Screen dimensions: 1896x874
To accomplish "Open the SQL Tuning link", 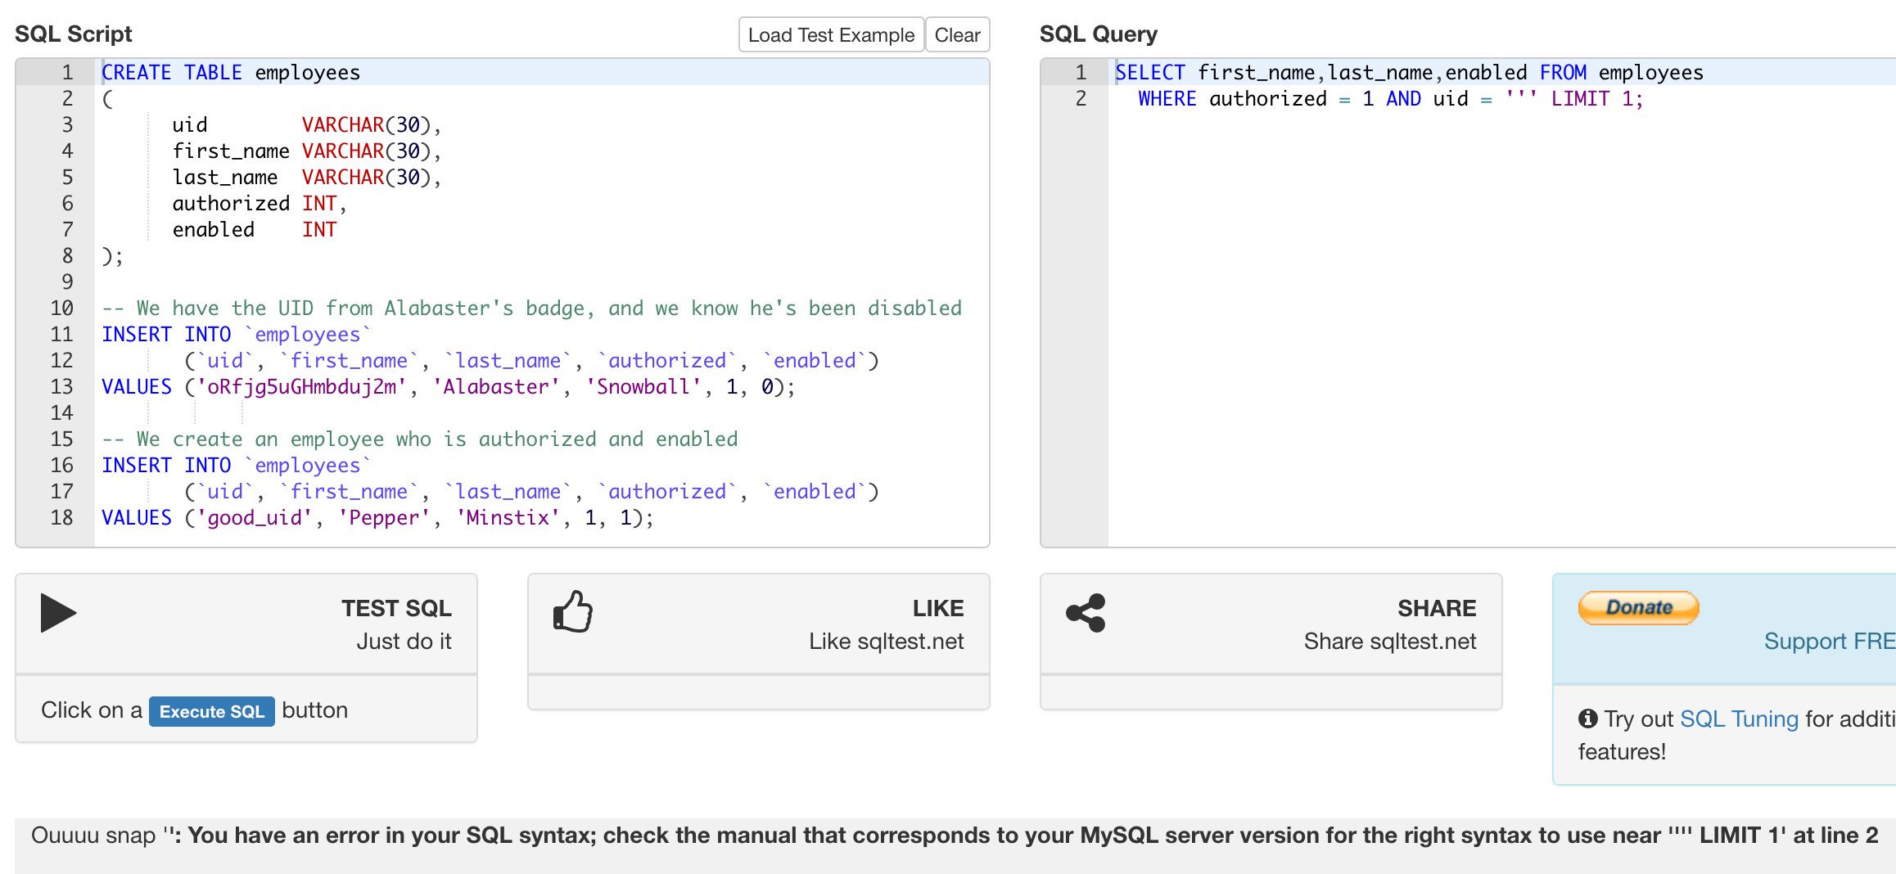I will pyautogui.click(x=1739, y=719).
